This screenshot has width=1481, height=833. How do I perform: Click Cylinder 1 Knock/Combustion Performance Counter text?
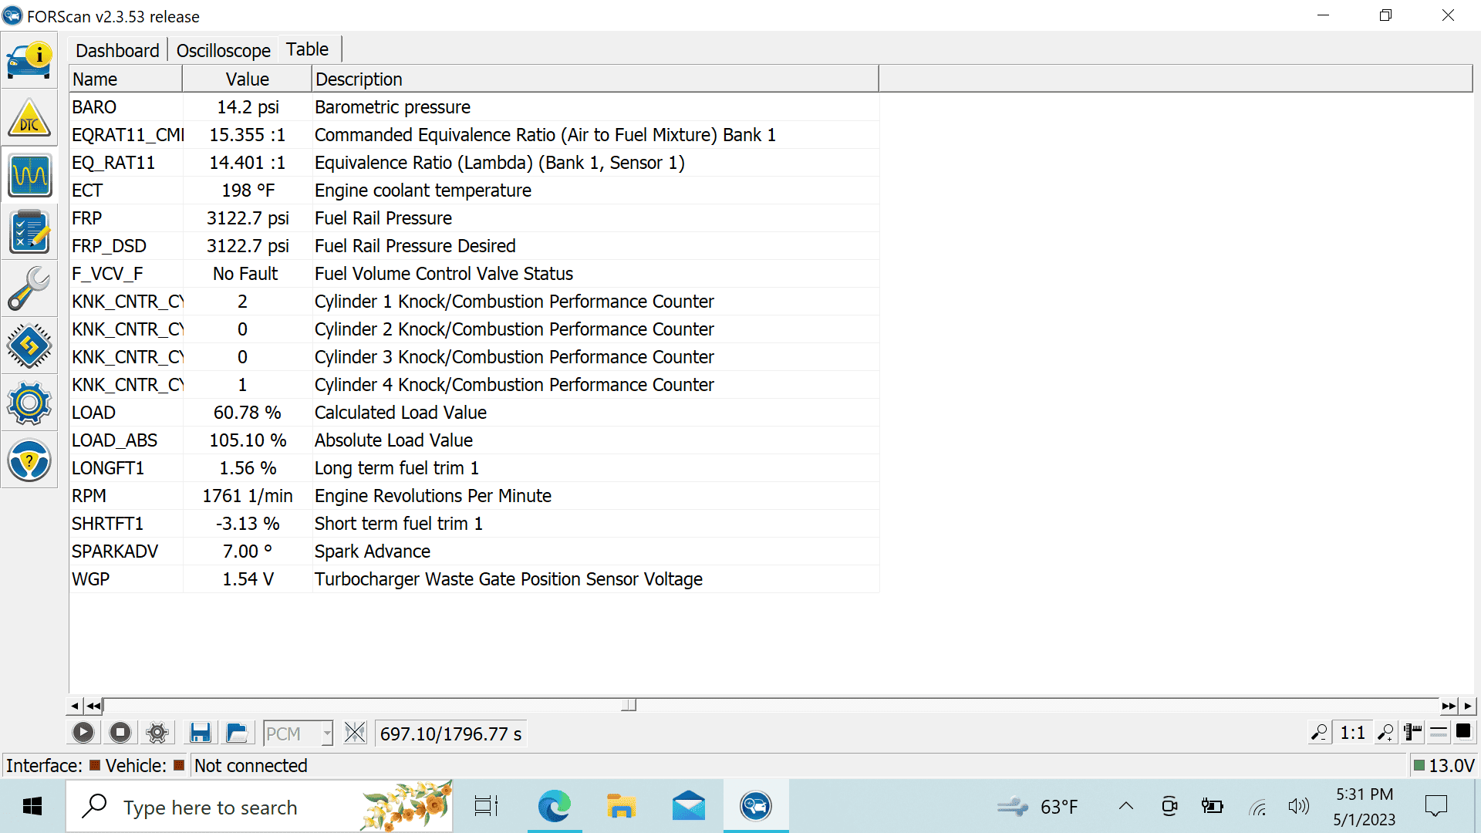(x=514, y=302)
